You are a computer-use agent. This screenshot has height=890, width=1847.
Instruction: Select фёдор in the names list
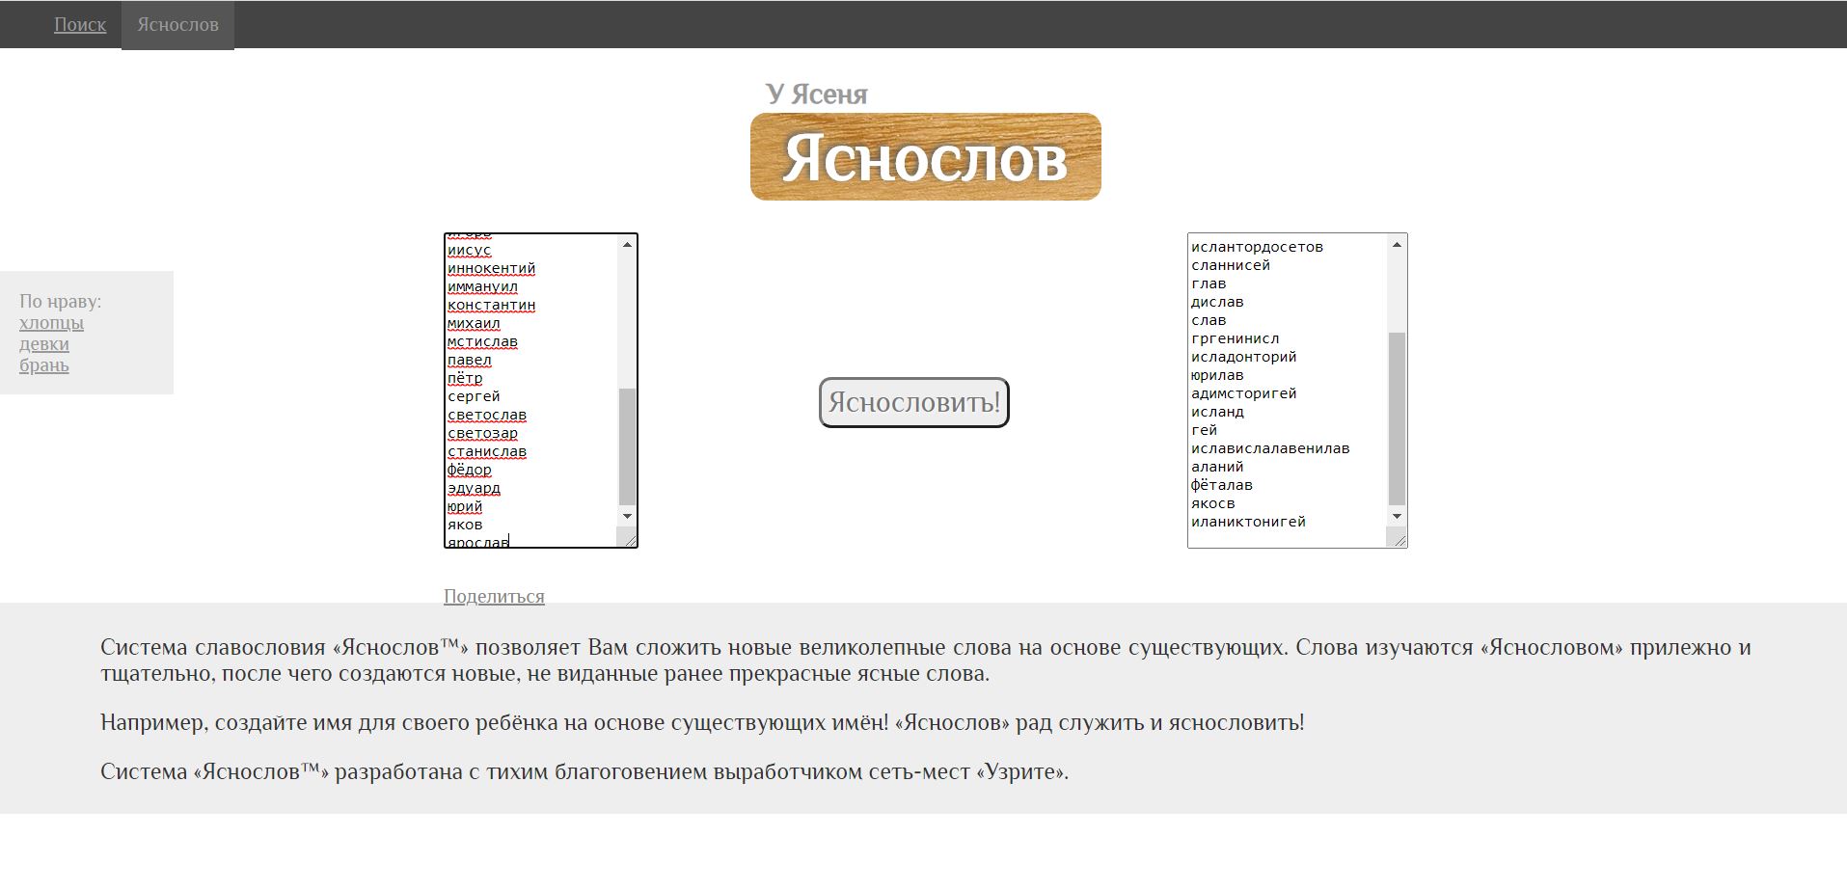(470, 470)
